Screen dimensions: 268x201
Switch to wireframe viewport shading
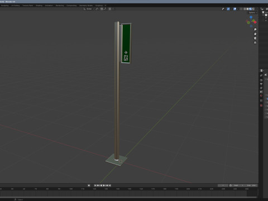245,9
